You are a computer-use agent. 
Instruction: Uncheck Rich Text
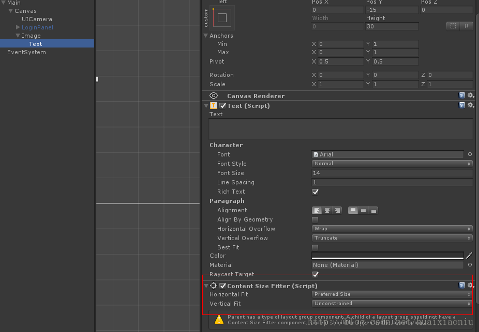[x=315, y=192]
